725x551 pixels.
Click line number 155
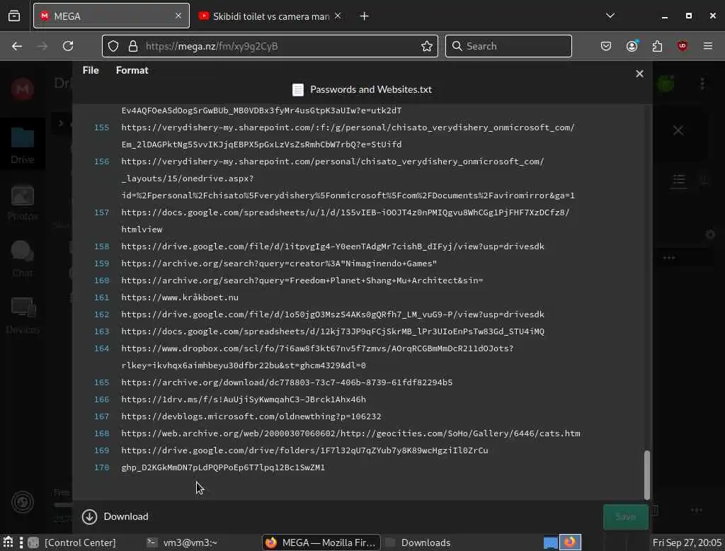pyautogui.click(x=102, y=127)
